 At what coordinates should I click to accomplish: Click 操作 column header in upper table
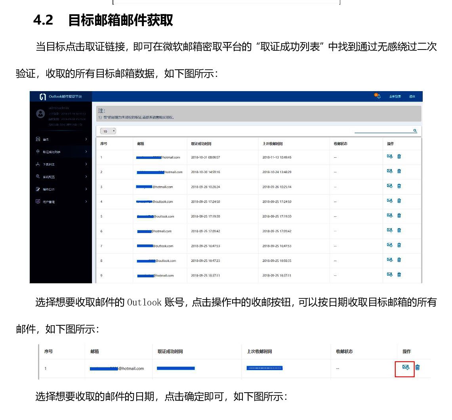390,143
